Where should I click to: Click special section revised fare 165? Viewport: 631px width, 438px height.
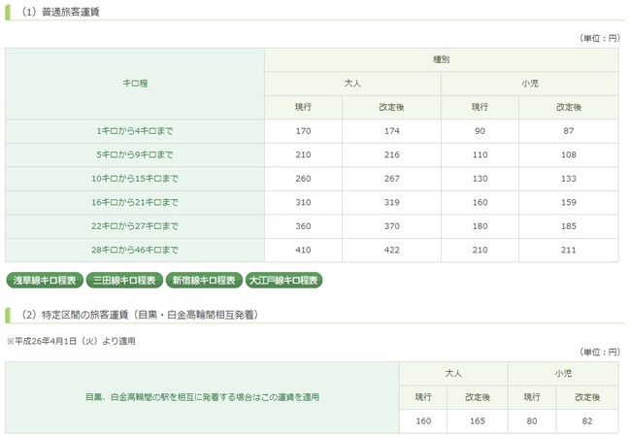pos(478,421)
